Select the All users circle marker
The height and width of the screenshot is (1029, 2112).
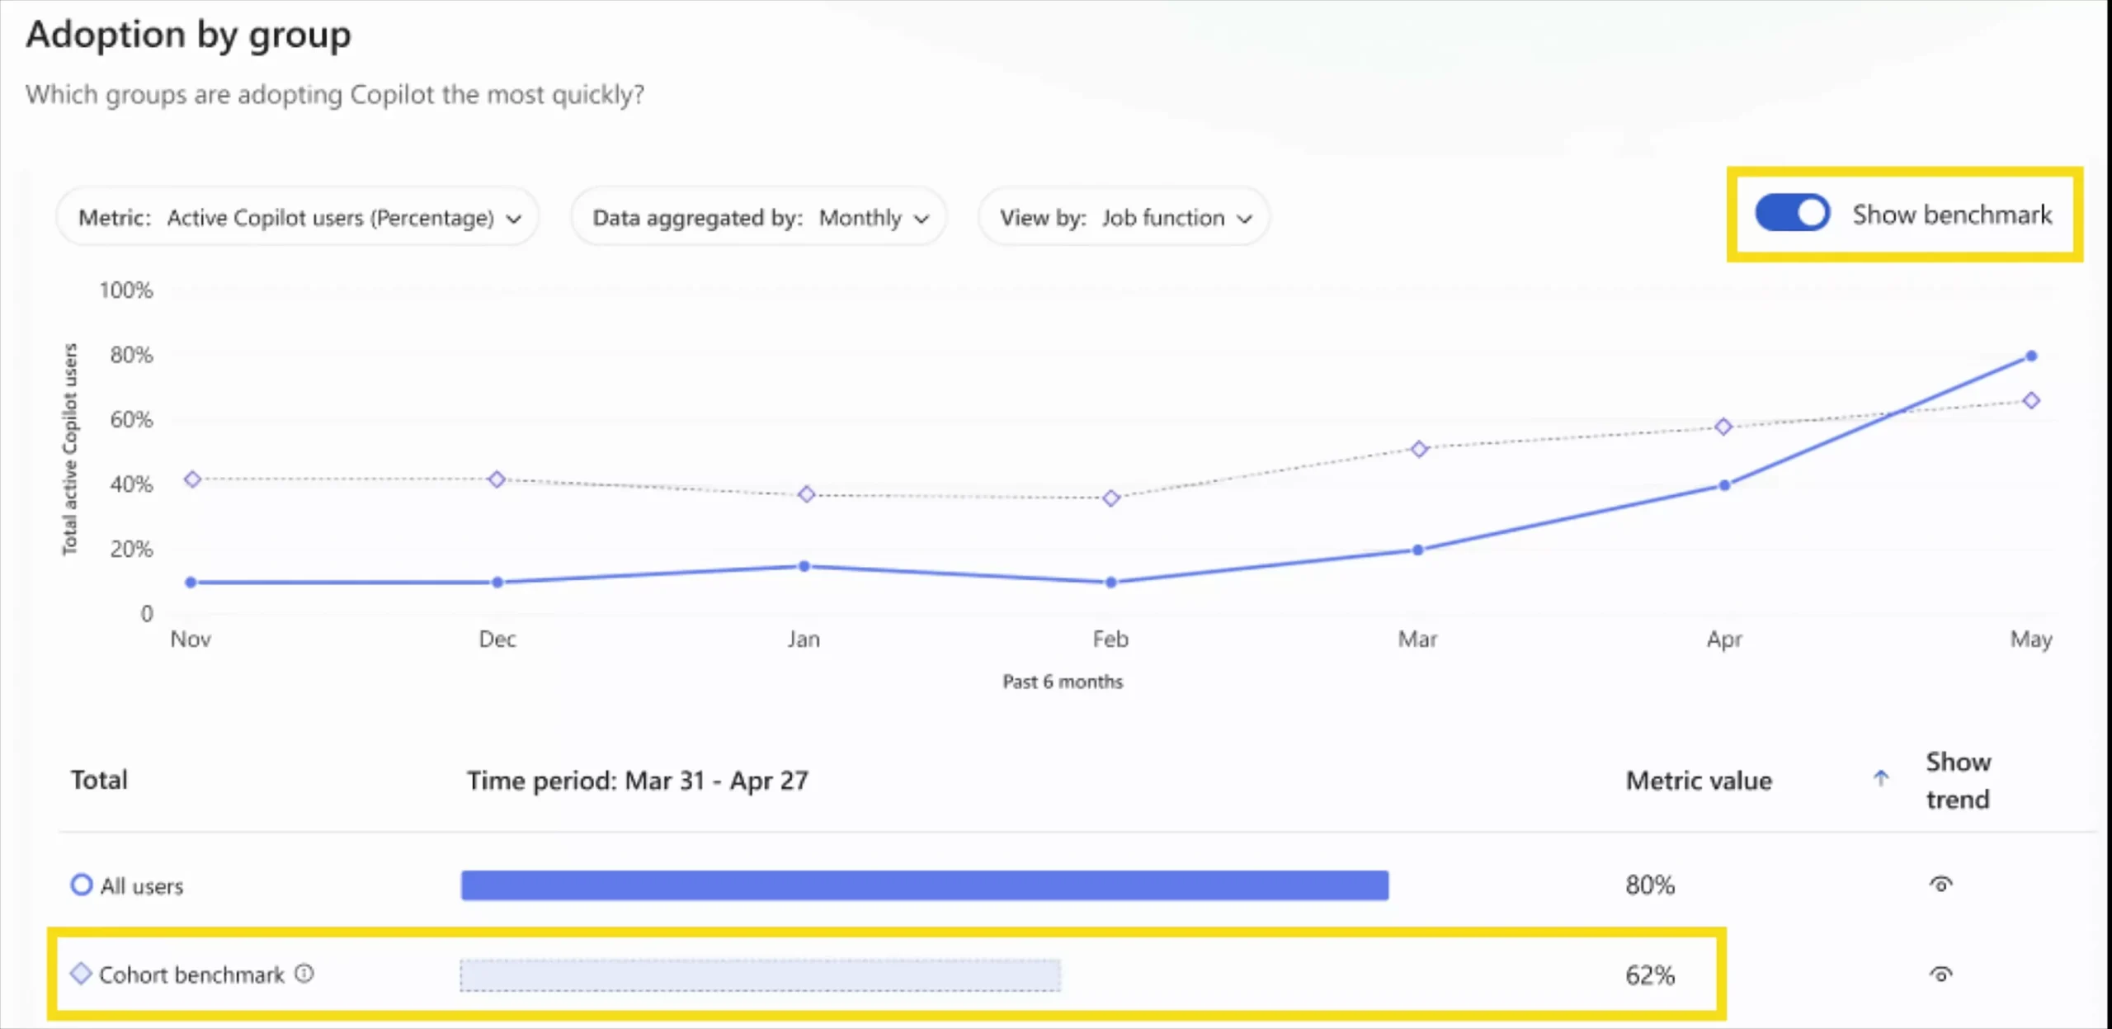pos(81,885)
